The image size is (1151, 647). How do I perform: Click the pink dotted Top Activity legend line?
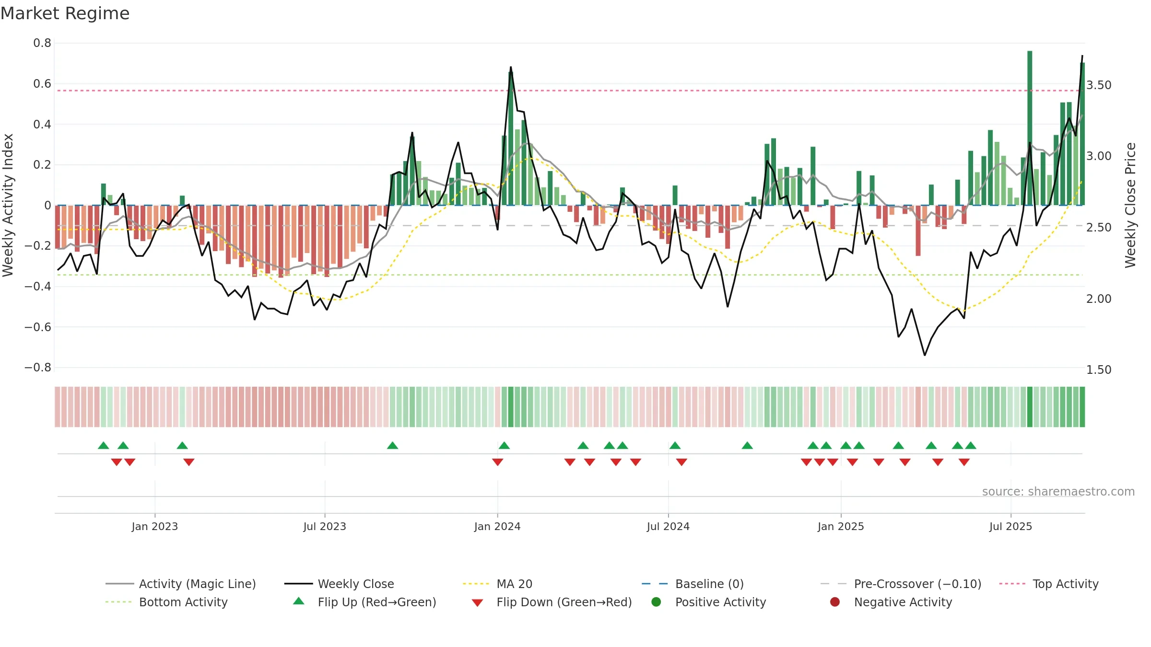click(x=1012, y=584)
